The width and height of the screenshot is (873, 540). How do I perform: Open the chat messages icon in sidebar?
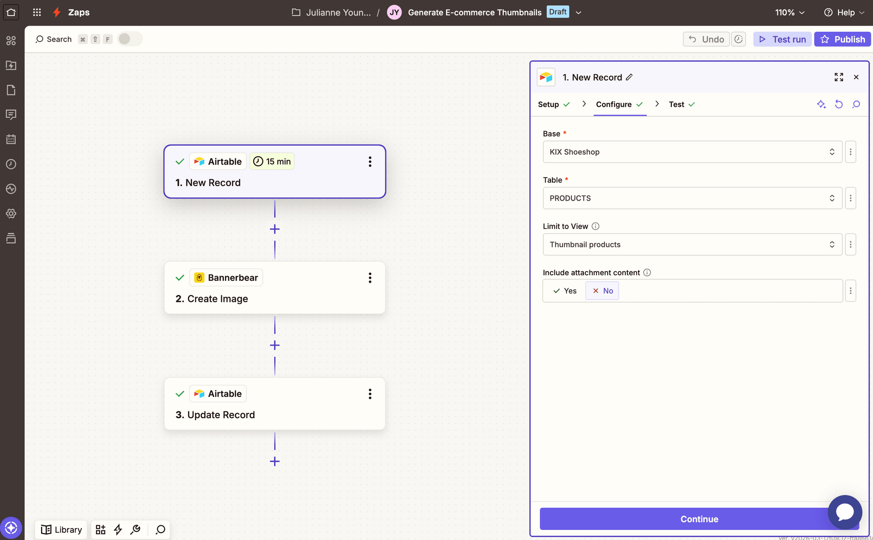(x=11, y=115)
